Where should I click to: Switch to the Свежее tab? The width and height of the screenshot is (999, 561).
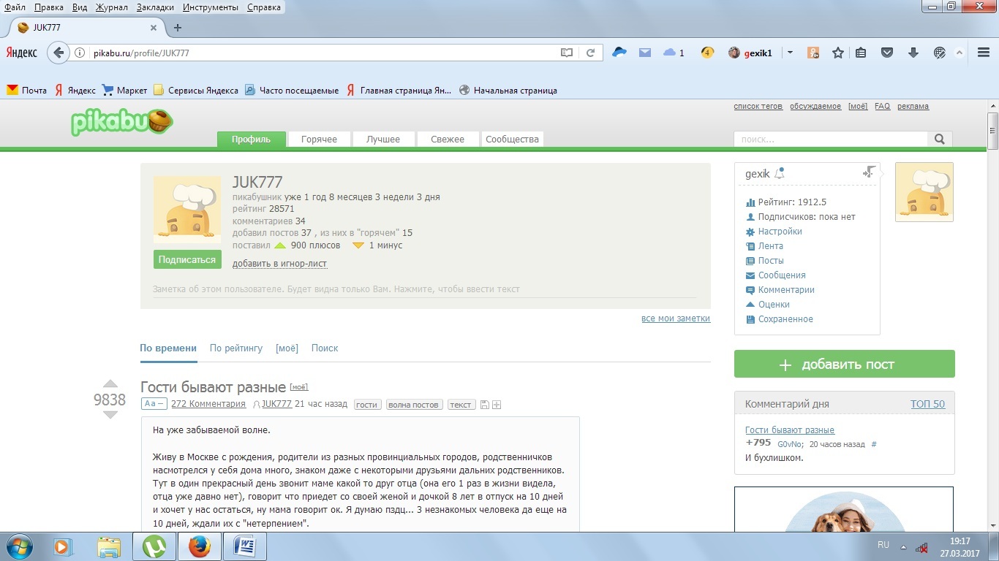[448, 139]
